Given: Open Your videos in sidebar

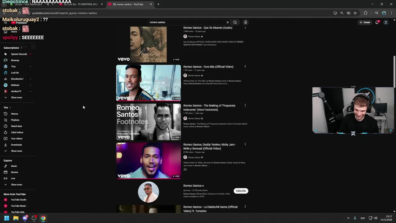Looking at the screenshot, I should (17, 138).
